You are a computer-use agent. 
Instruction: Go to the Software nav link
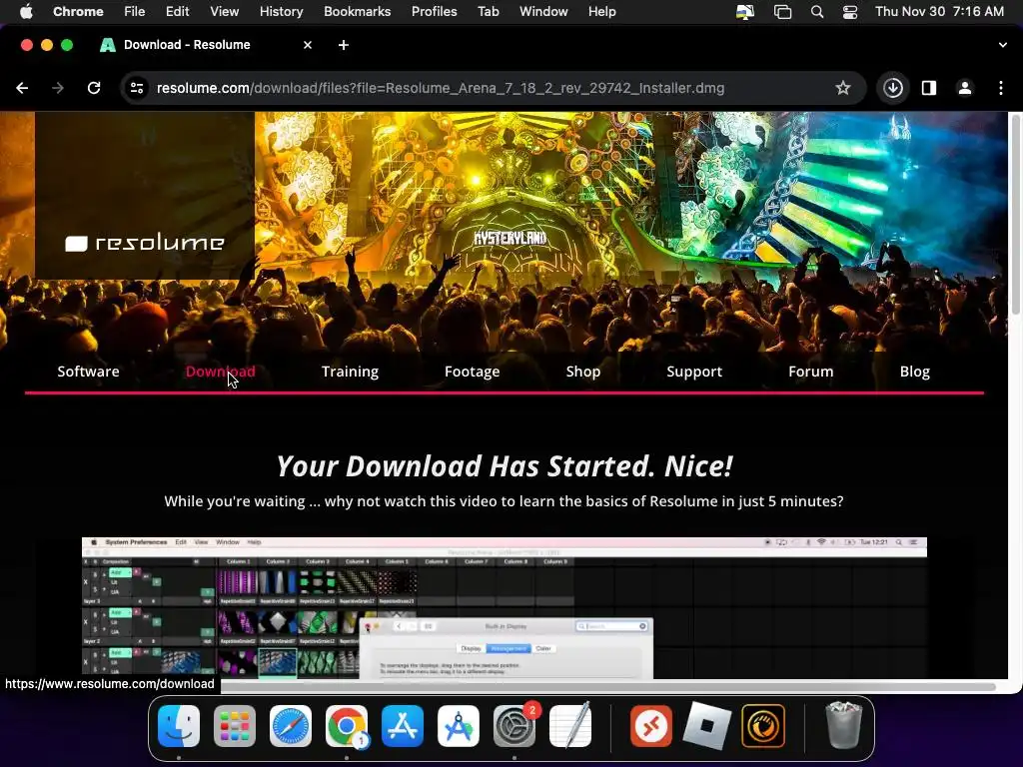[88, 372]
